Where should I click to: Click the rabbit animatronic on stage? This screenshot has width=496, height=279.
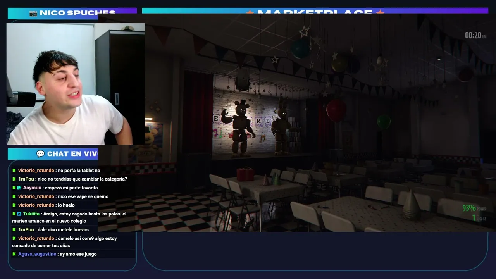click(x=282, y=126)
